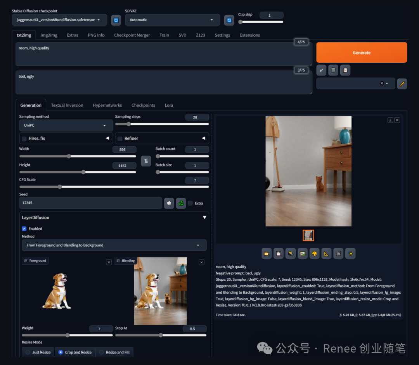The width and height of the screenshot is (419, 365).
Task: Open the LayerDiffusion Method dropdown
Action: tap(114, 245)
